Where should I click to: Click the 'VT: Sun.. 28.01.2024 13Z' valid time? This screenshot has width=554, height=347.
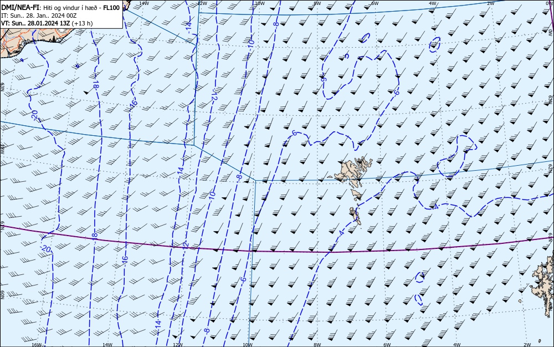[35, 23]
